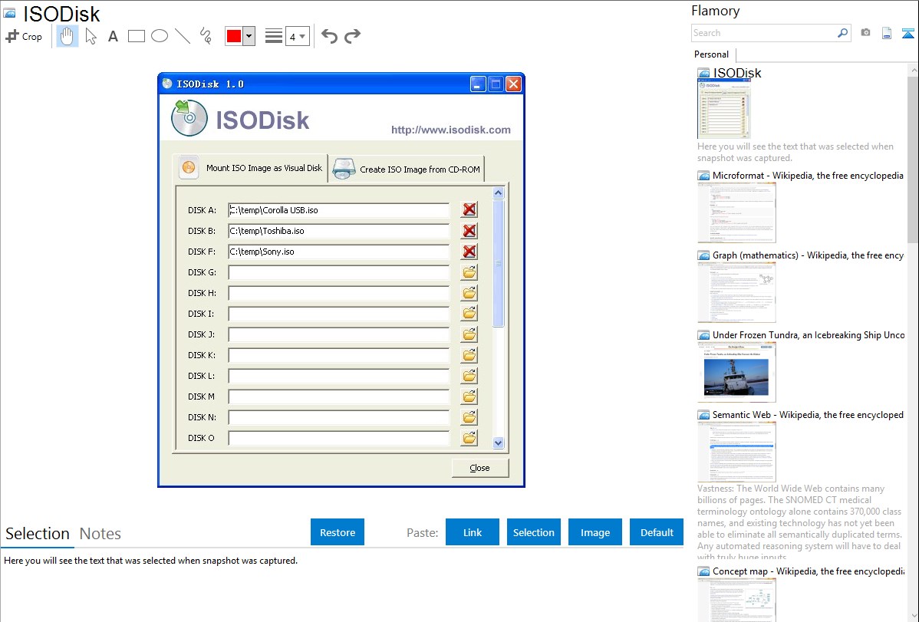Open the color picker dropdown arrow
This screenshot has width=919, height=622.
(249, 36)
